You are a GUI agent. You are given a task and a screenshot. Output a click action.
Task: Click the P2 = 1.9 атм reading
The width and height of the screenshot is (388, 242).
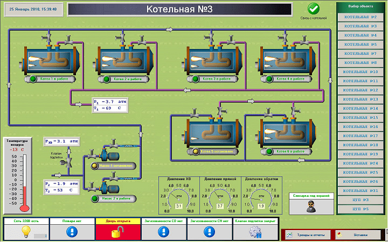tap(61, 184)
